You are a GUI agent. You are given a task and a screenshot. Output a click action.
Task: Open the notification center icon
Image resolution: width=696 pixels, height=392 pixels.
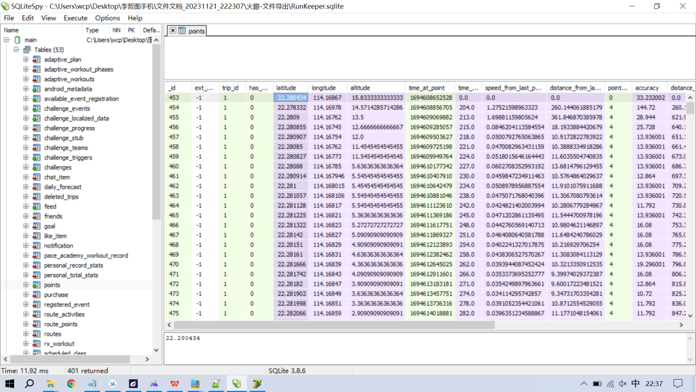pos(678,384)
